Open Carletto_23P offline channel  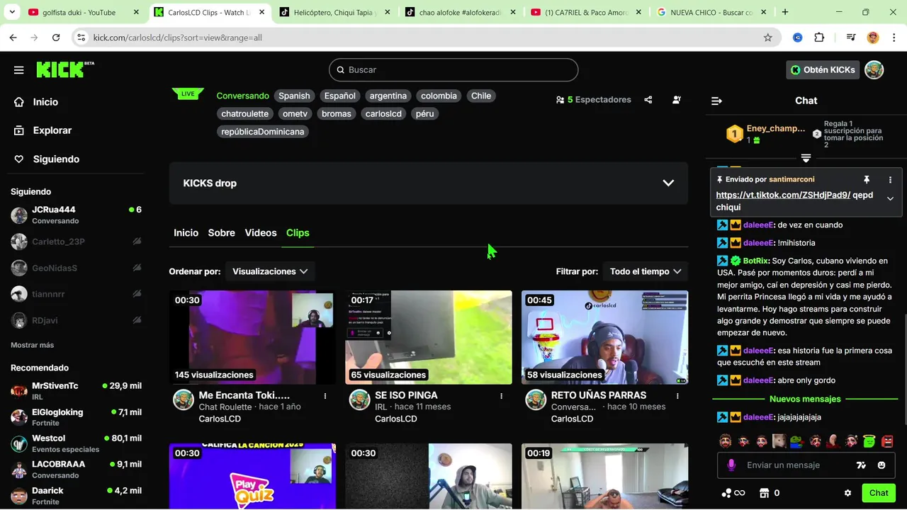pyautogui.click(x=76, y=242)
